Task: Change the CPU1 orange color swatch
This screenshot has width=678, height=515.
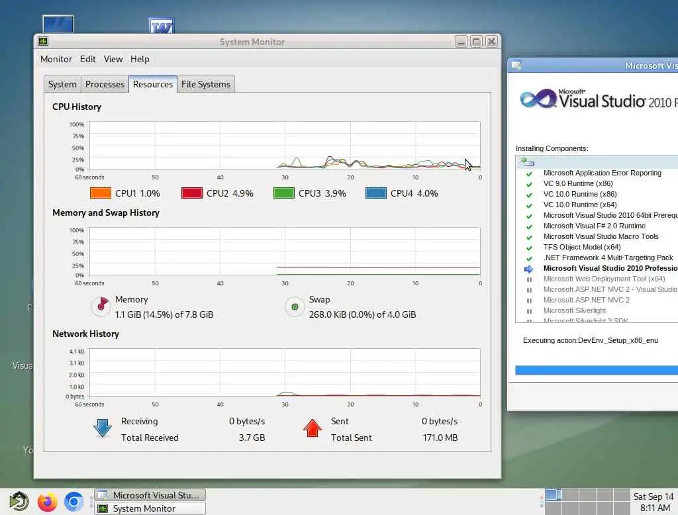Action: [x=101, y=193]
